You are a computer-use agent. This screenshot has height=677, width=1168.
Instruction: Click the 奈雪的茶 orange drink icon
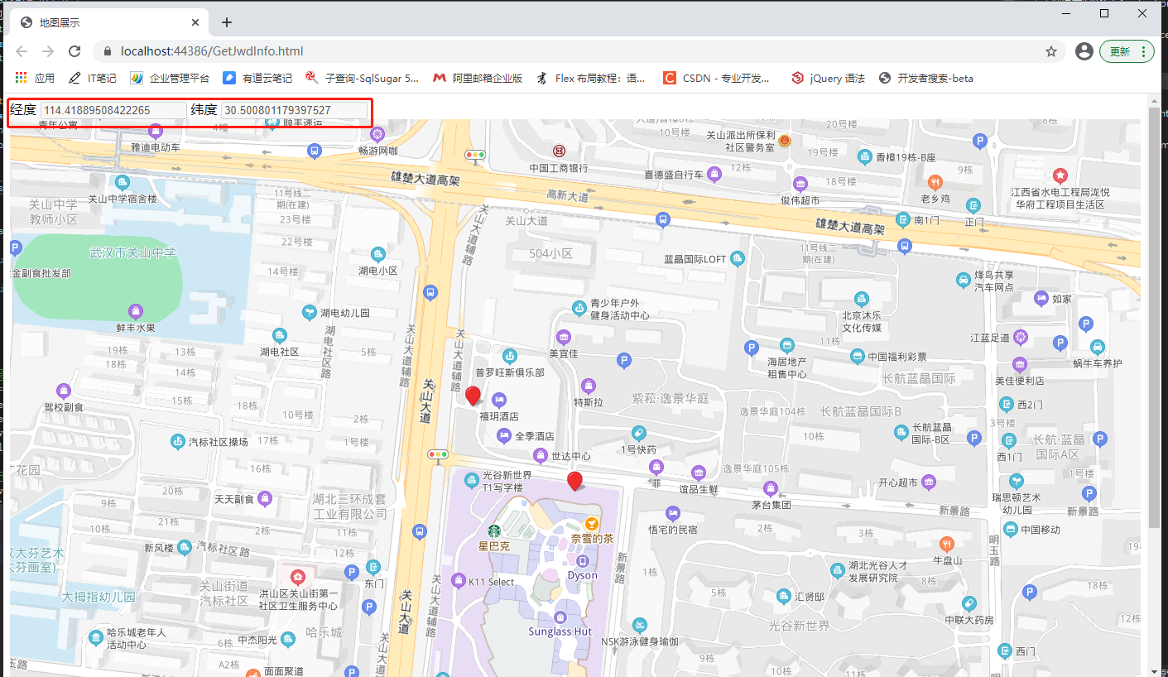coord(592,523)
